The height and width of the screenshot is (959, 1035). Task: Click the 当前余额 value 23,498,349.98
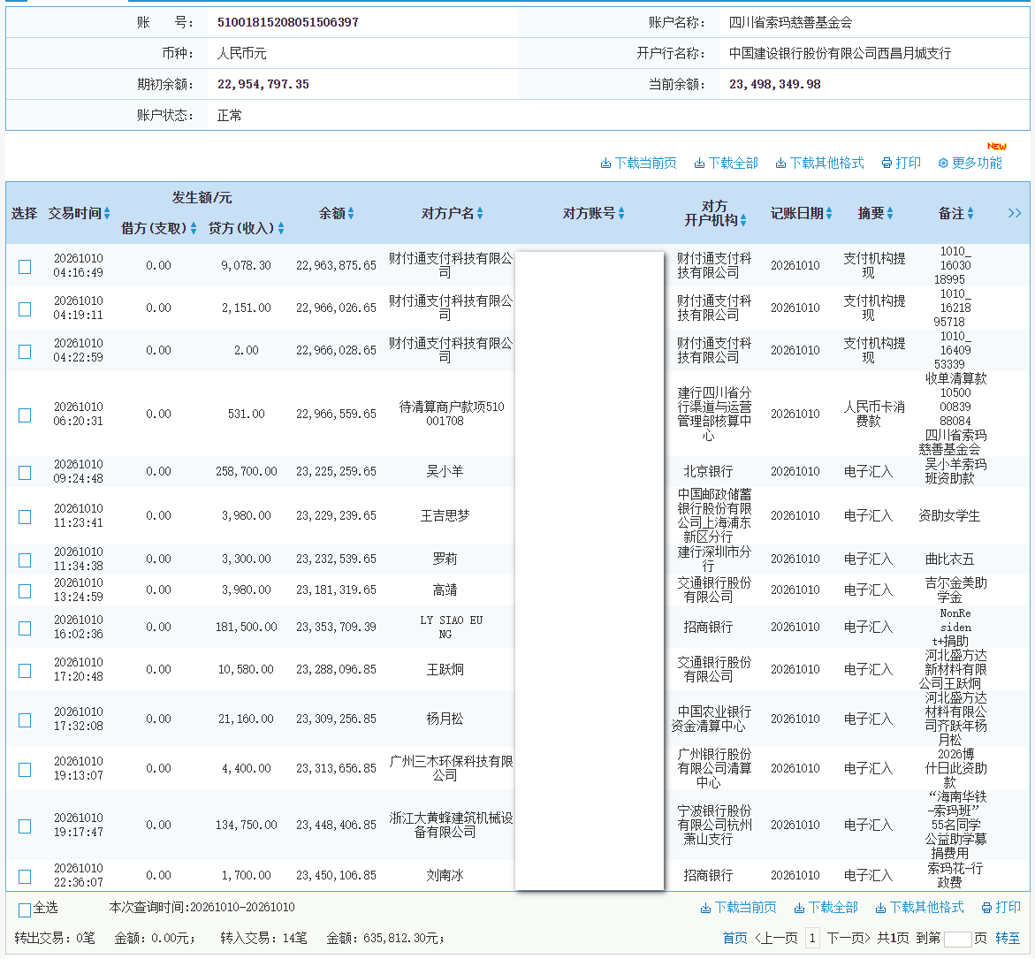point(775,85)
